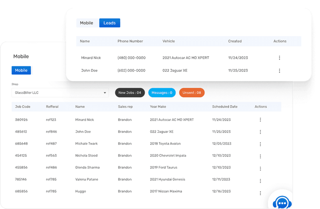Open three-dot menu for job 454125
Viewport: 320px width, 209px height.
[x=260, y=156]
